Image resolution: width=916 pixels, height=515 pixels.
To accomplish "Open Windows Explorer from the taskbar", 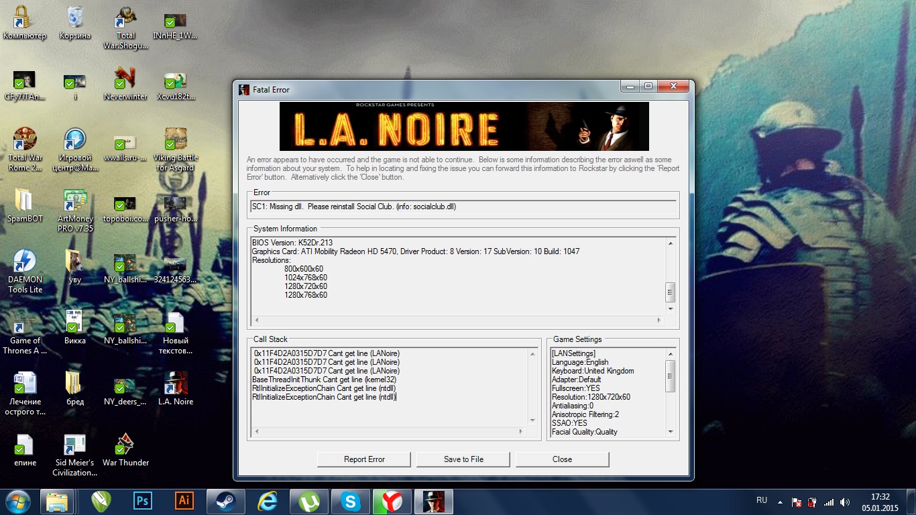I will [57, 502].
